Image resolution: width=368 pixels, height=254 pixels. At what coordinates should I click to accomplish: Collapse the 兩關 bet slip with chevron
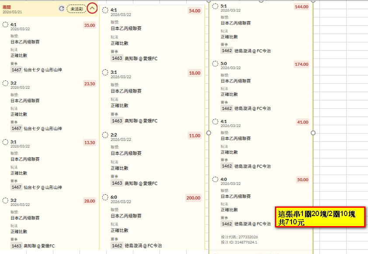point(92,8)
